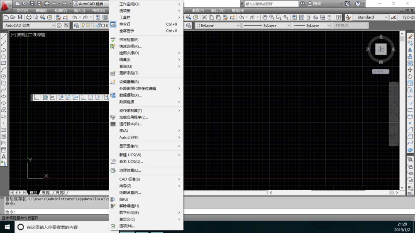
Task: Click 东 east on the ViewCube compass
Action: (x=393, y=49)
